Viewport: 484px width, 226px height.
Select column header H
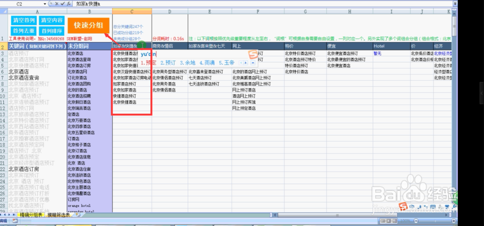click(x=349, y=12)
